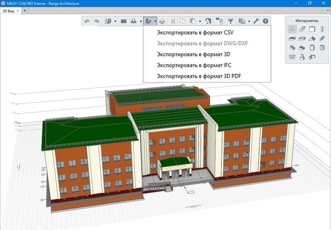The image size is (331, 230).
Task: Choose Экспортировать в формат CSV
Action: [x=195, y=33]
